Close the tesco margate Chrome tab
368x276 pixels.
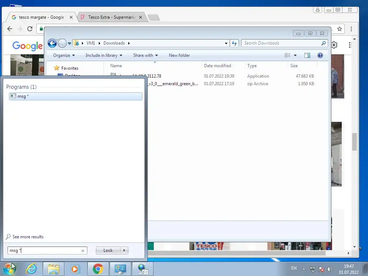click(71, 17)
